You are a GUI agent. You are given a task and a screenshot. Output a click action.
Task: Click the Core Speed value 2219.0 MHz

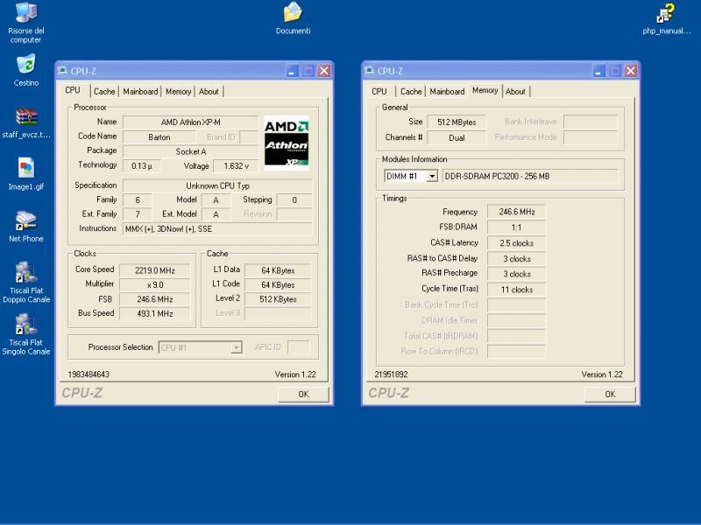click(x=155, y=270)
